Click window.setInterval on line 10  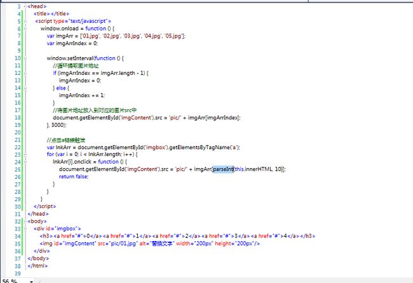click(70, 58)
